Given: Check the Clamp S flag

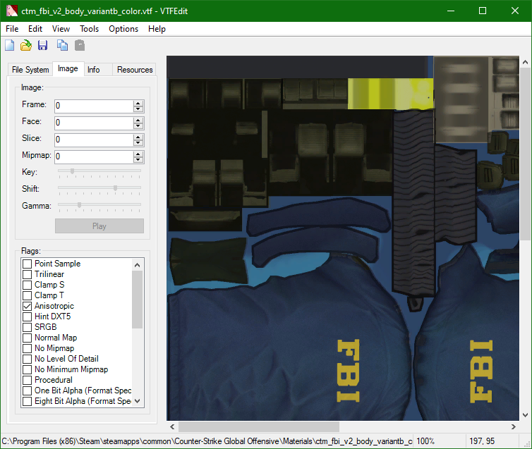Looking at the screenshot, I should [x=27, y=285].
